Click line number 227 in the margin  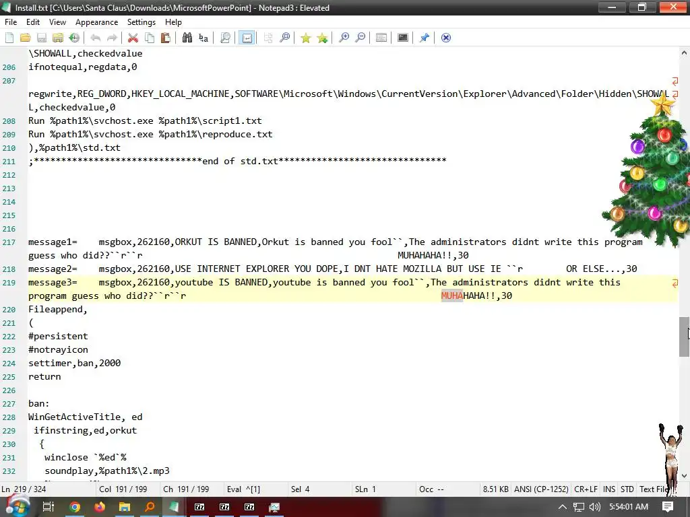point(9,404)
